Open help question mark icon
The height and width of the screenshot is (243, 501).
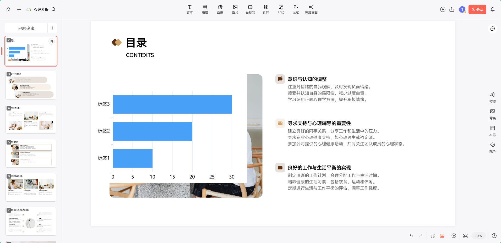pos(494,236)
